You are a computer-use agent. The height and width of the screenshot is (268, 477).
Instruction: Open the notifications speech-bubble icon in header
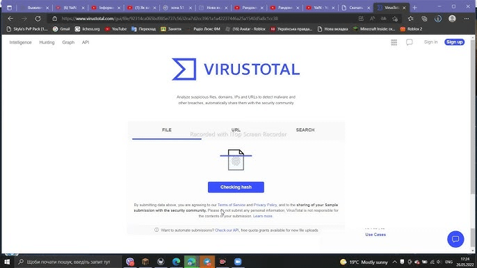pyautogui.click(x=409, y=42)
